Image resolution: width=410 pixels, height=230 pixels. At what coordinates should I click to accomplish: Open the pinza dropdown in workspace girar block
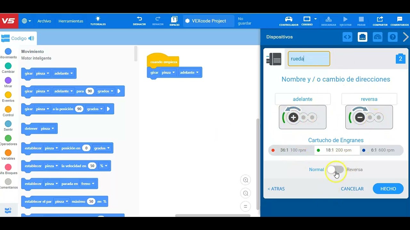tap(168, 73)
